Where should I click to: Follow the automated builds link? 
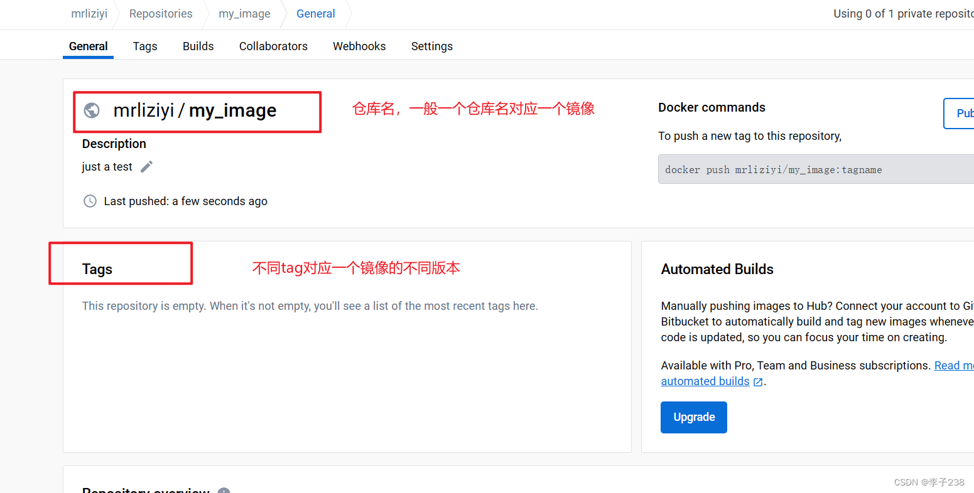(705, 381)
